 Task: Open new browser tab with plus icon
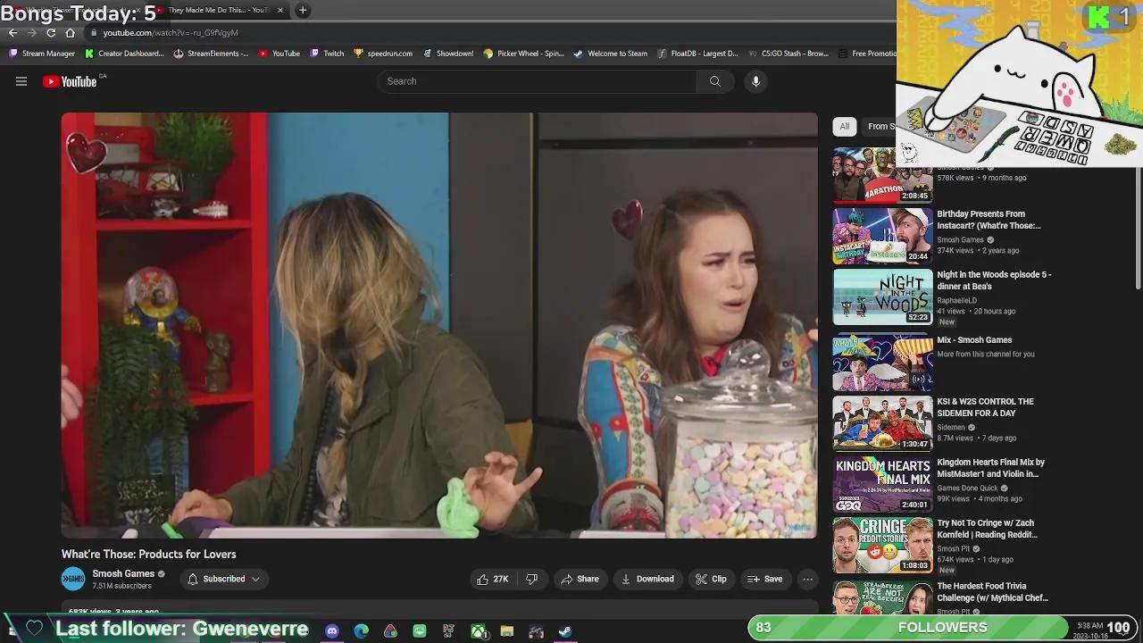[303, 10]
